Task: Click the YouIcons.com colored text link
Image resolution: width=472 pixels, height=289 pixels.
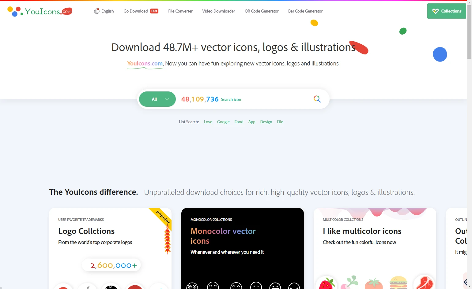Action: [x=145, y=64]
